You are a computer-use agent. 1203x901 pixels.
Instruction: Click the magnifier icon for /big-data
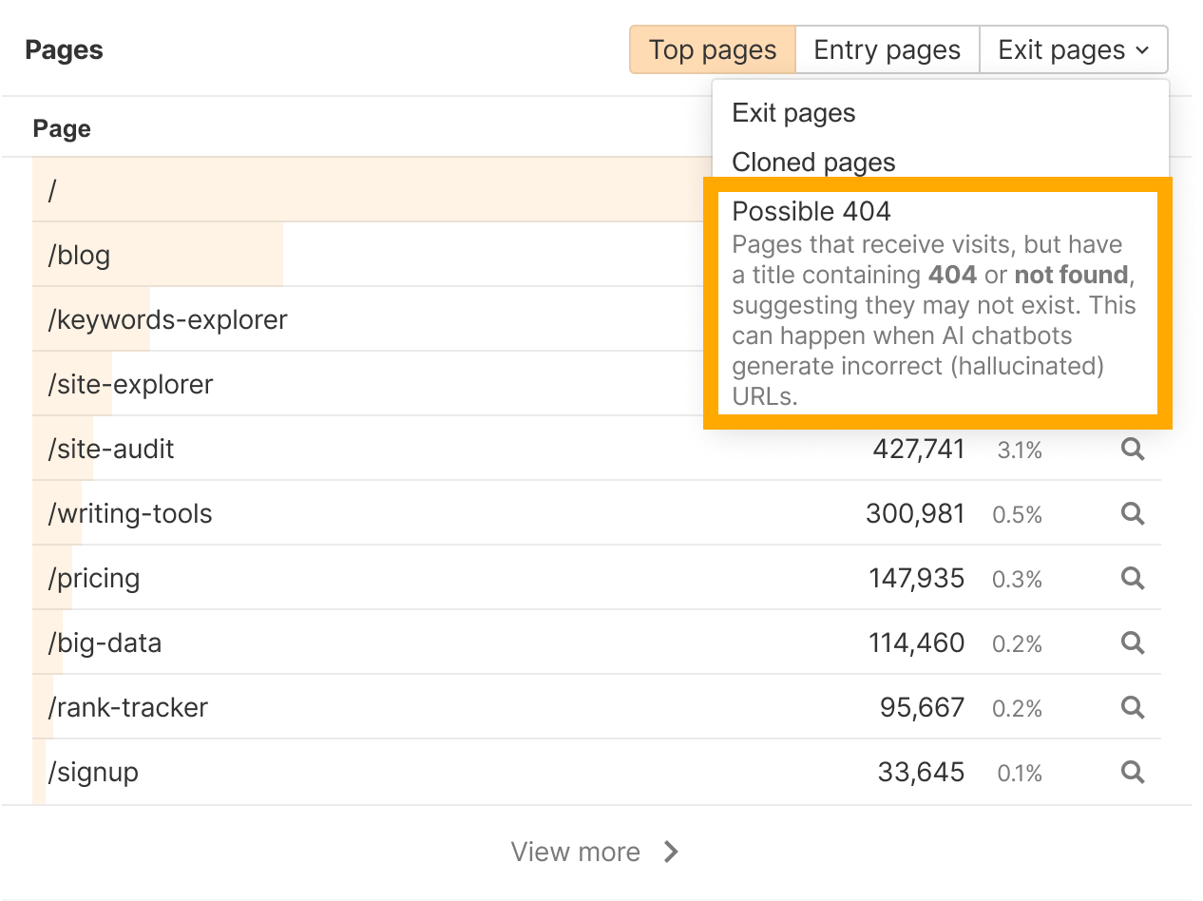[1132, 642]
